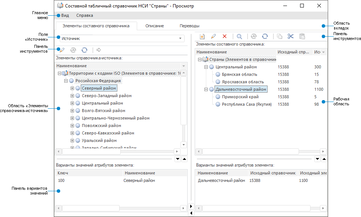Select Ярославская область in composite tree
The width and height of the screenshot is (361, 217).
(x=243, y=82)
